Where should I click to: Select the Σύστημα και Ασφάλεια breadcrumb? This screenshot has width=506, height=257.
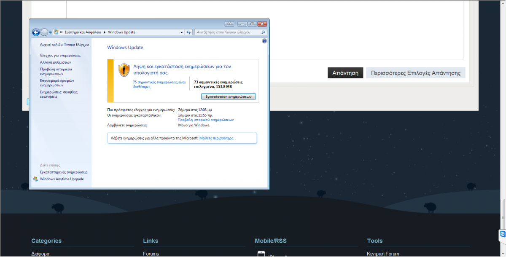pyautogui.click(x=83, y=32)
